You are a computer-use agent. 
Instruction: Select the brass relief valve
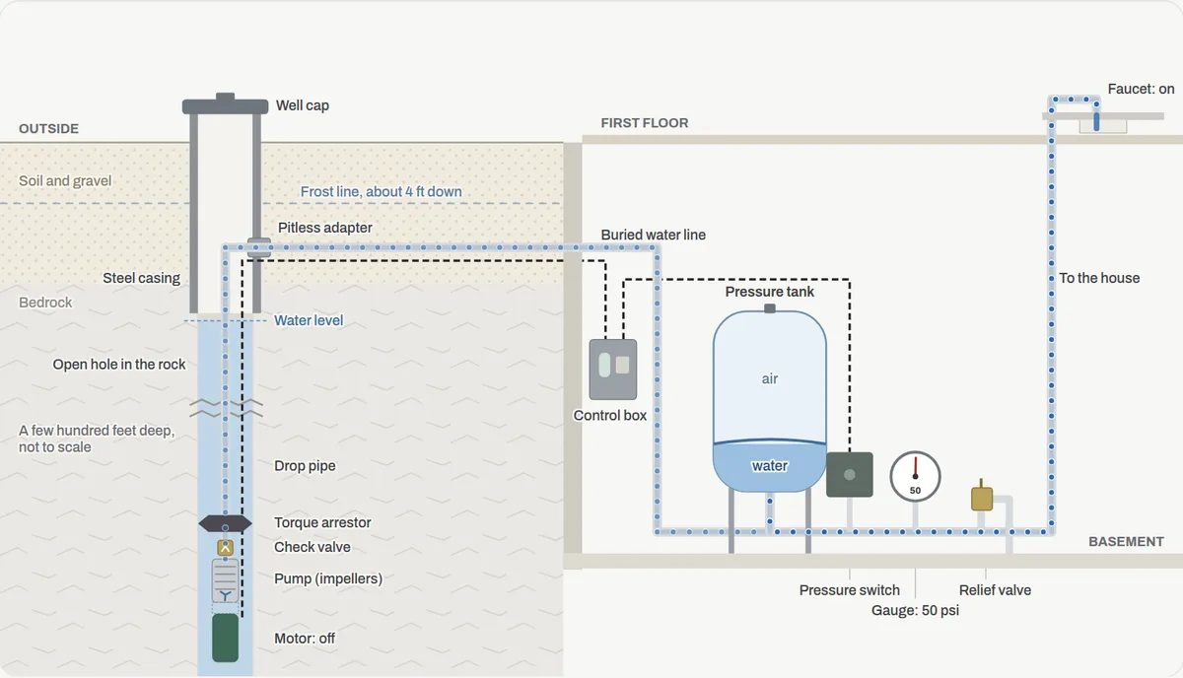click(x=982, y=497)
